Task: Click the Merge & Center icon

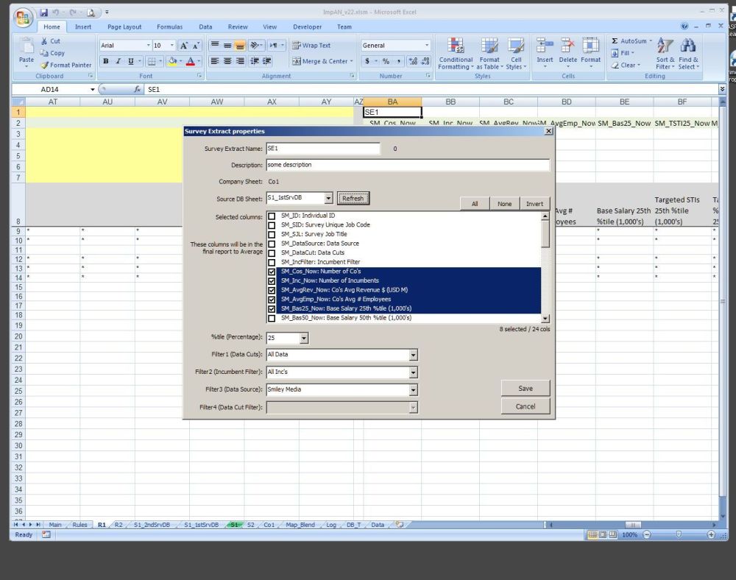Action: (x=297, y=61)
